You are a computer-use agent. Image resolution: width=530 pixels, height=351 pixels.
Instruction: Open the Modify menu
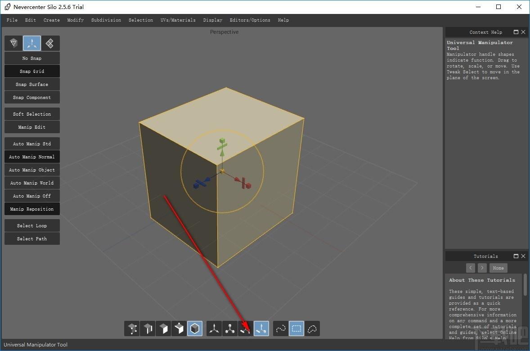76,20
